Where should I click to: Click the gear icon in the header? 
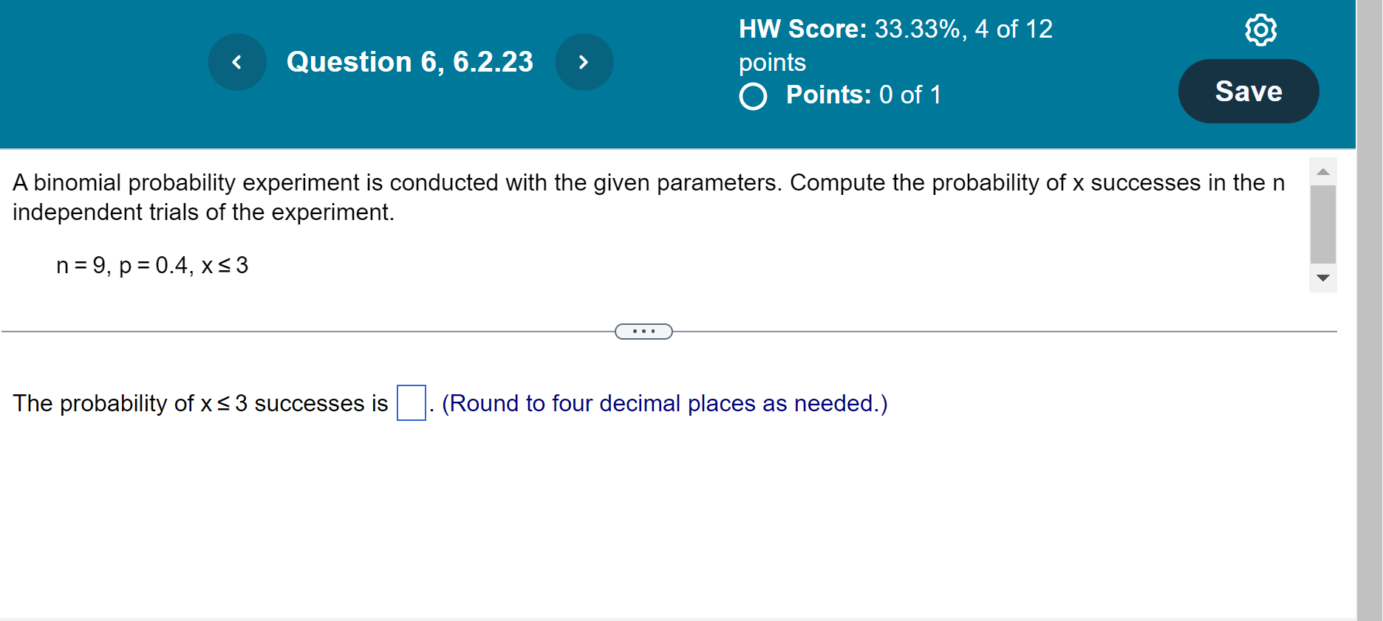[x=1260, y=30]
